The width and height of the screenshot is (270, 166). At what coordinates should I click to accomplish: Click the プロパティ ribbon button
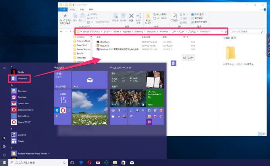coord(175,18)
